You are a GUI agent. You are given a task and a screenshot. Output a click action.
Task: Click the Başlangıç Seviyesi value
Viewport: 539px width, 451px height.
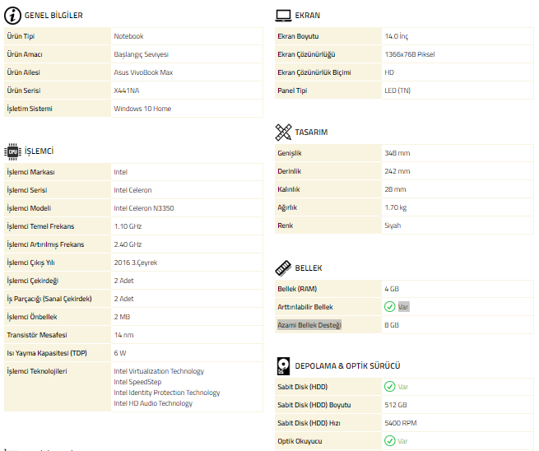(141, 54)
